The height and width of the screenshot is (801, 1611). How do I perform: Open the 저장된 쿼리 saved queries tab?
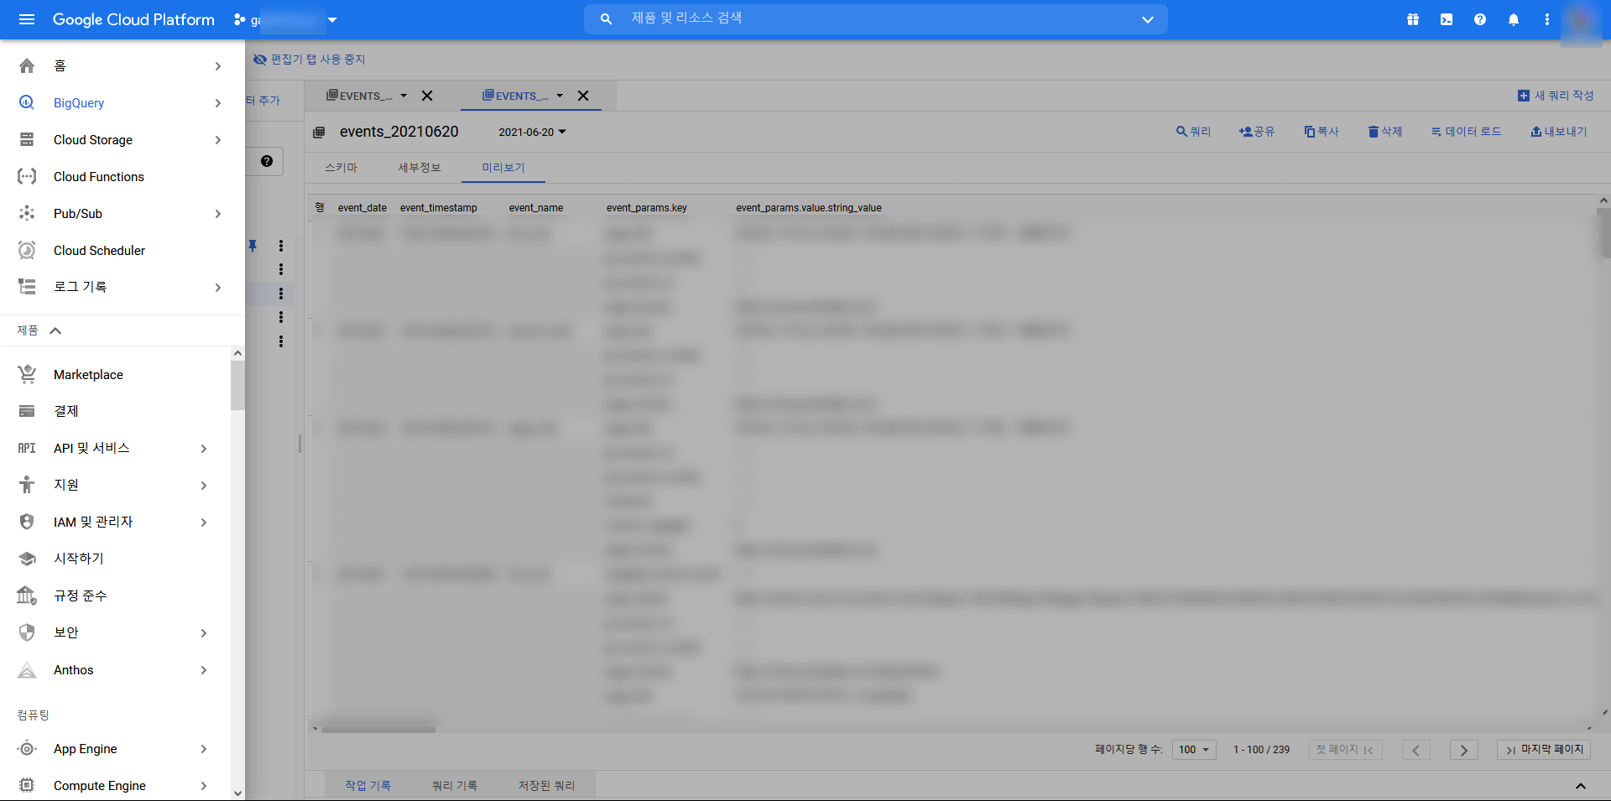pos(546,785)
